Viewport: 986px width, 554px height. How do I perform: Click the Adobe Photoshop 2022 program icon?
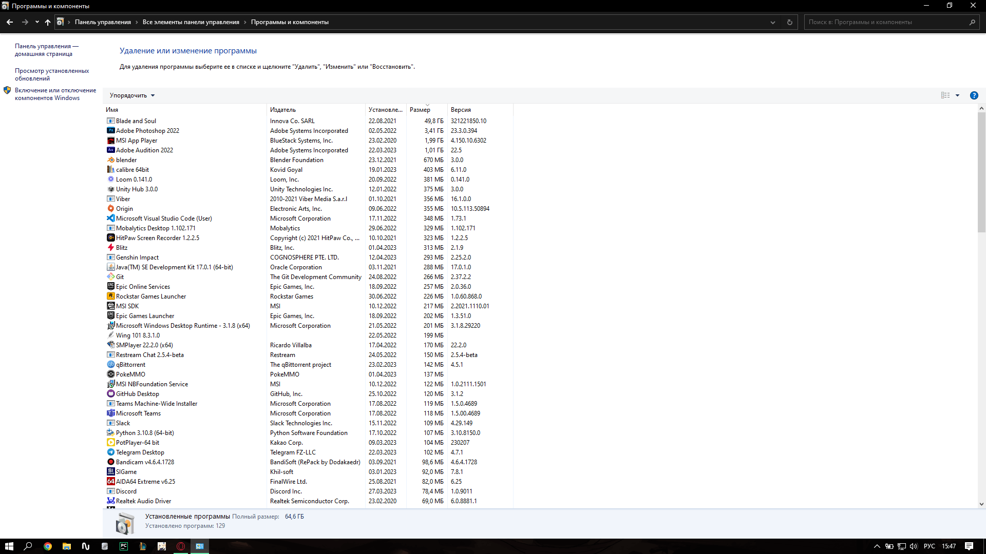[110, 131]
